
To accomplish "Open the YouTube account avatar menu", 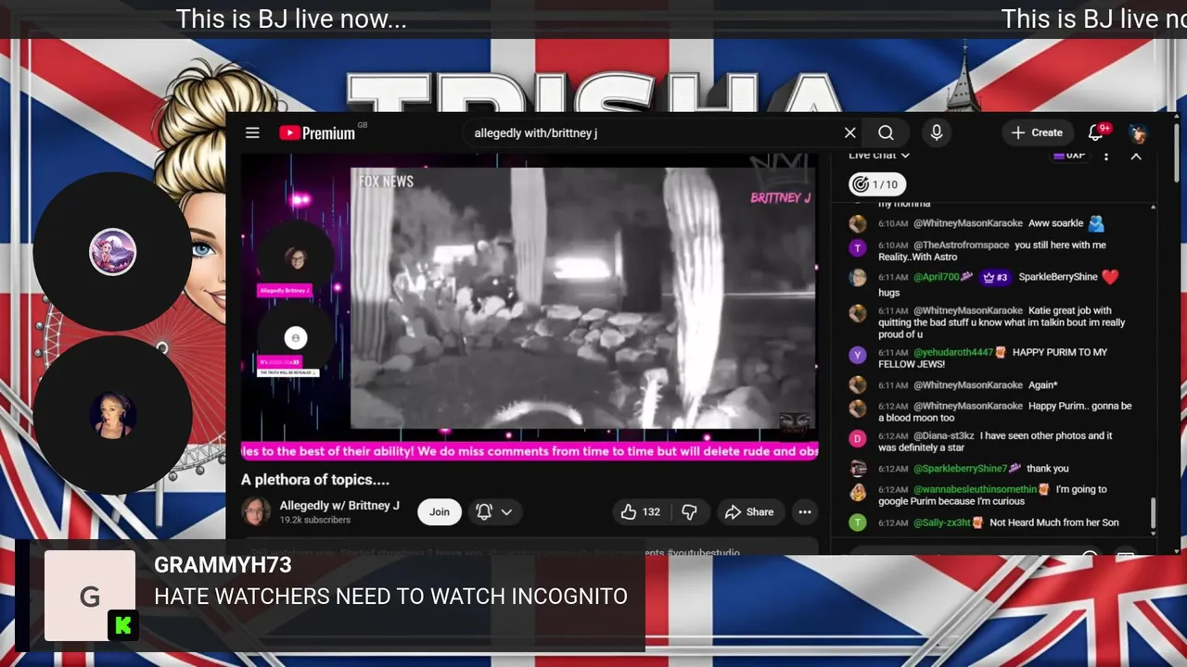I will pos(1138,132).
